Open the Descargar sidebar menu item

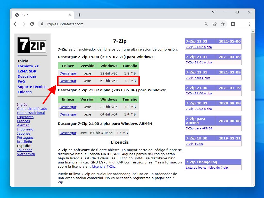27,76
